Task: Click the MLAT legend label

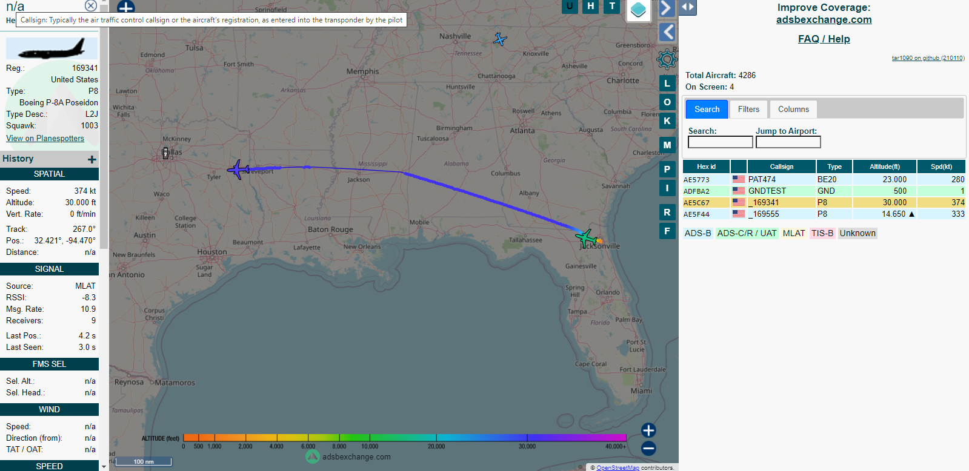Action: (794, 234)
